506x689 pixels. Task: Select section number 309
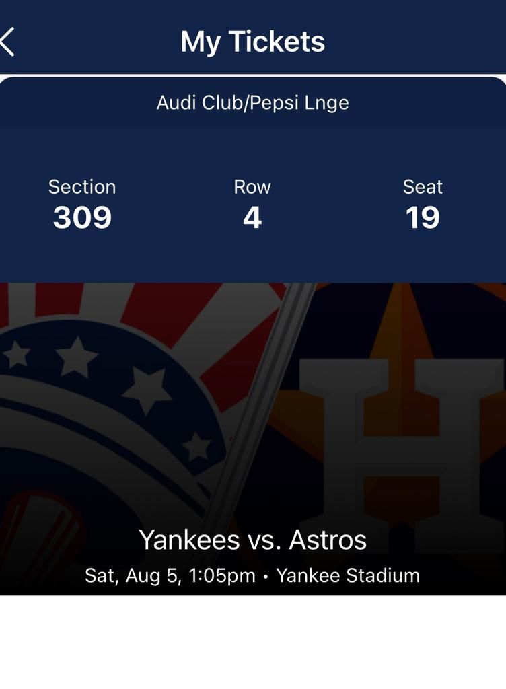click(82, 217)
